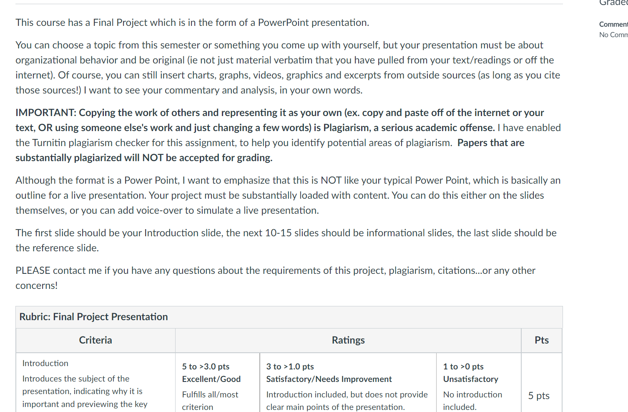Click the 'Rubric: Final Project Presentation' title
Screen dimensions: 628x412
point(93,317)
